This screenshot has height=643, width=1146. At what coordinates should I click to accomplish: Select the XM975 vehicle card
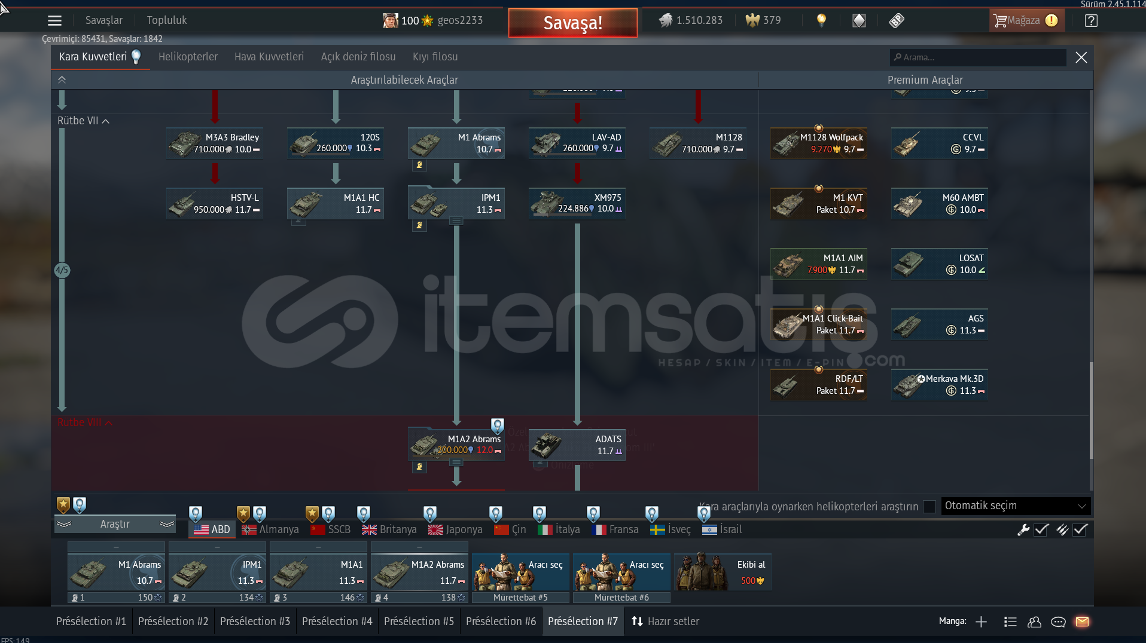(x=577, y=203)
